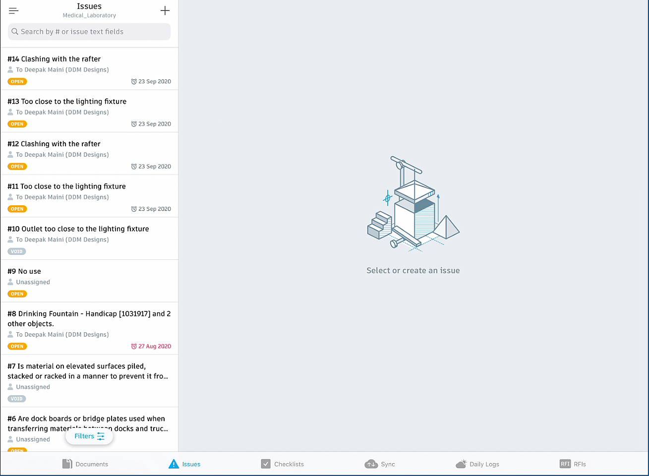The image size is (649, 476).
Task: Add a new issue with plus icon
Action: tap(165, 10)
